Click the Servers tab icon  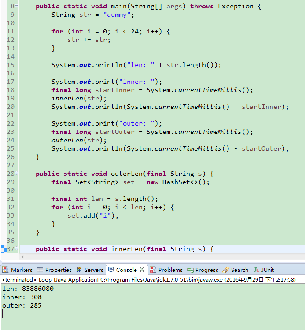79,270
